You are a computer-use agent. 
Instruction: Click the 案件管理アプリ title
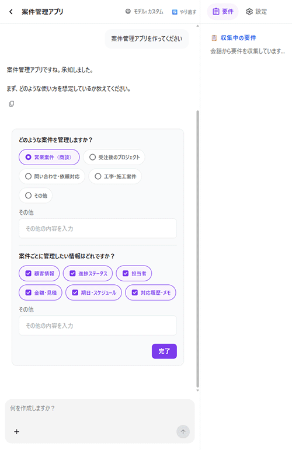[x=43, y=12]
